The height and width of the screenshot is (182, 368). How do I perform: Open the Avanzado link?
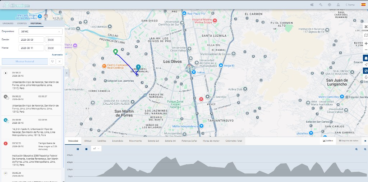point(57,55)
